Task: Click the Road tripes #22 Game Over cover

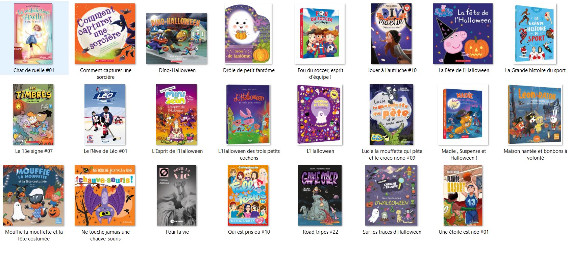Action: click(x=320, y=195)
